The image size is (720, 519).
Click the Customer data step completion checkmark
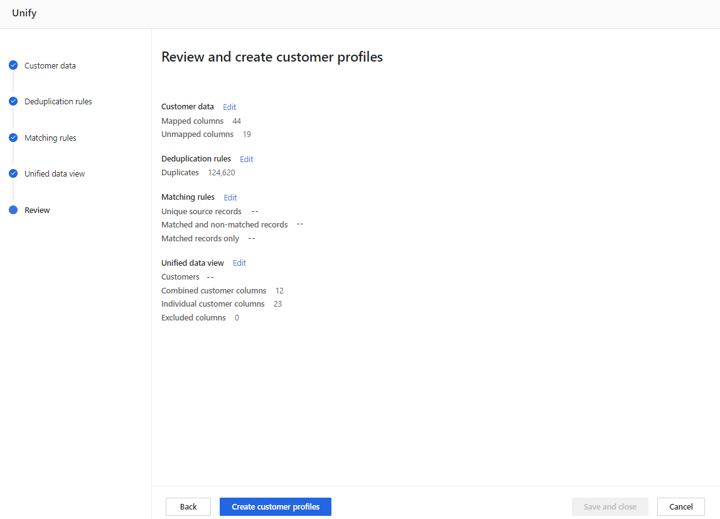pos(13,65)
